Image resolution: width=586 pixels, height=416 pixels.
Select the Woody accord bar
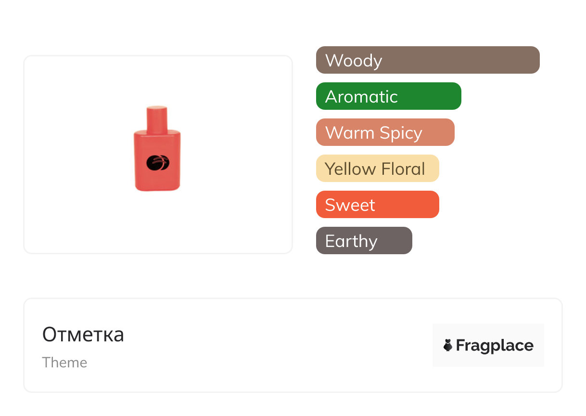(427, 60)
